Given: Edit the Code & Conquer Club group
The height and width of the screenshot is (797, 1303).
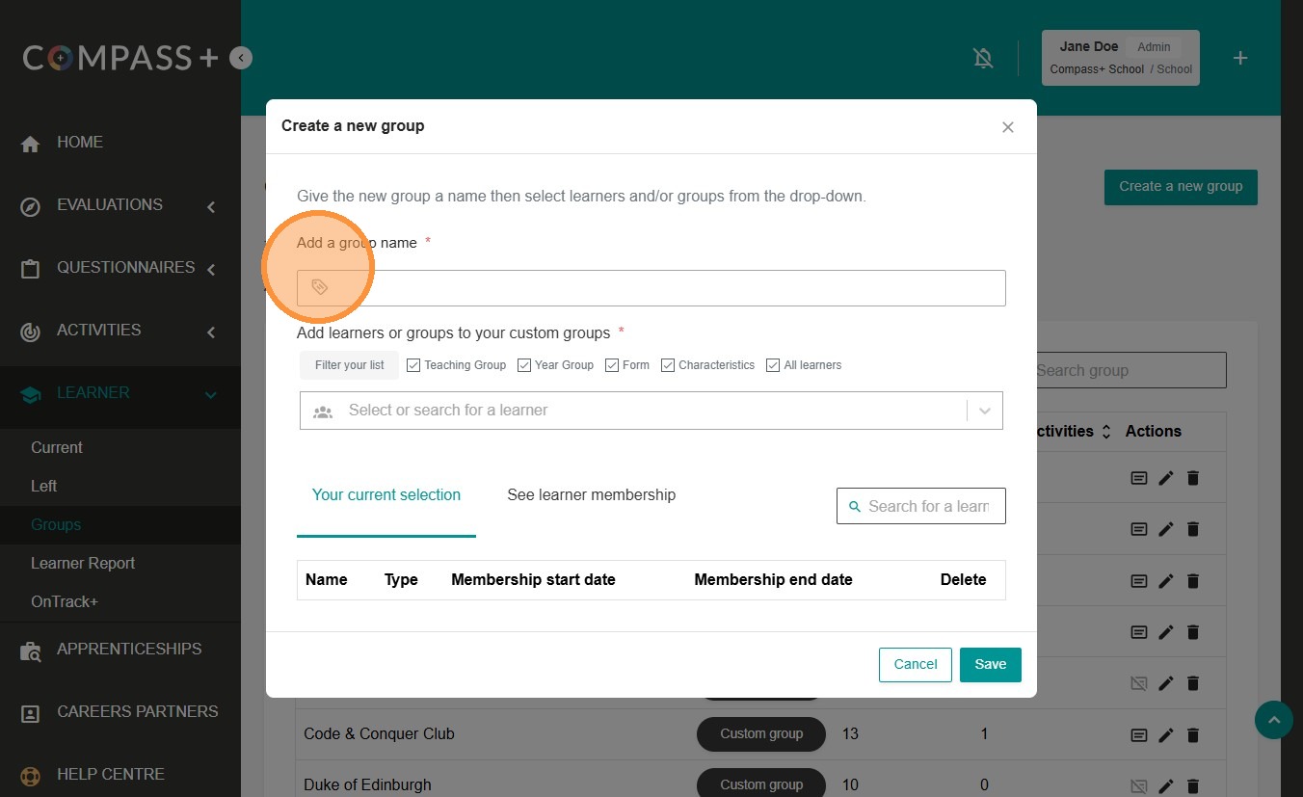Looking at the screenshot, I should point(1166,734).
